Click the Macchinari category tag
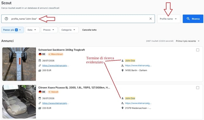The width and height of the screenshot is (204, 120). point(55,54)
